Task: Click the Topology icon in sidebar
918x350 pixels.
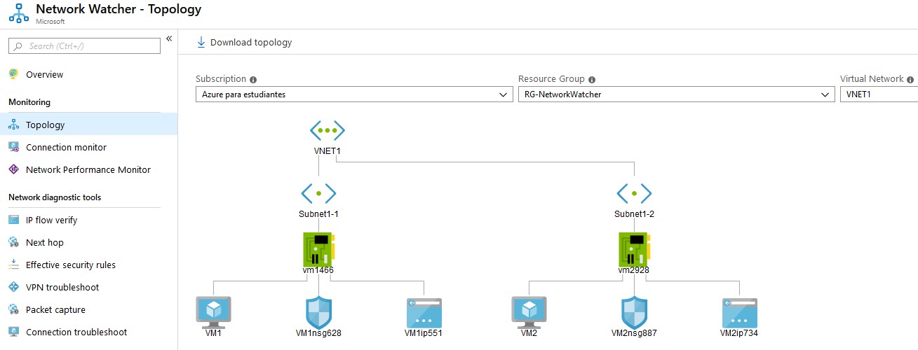Action: point(13,125)
